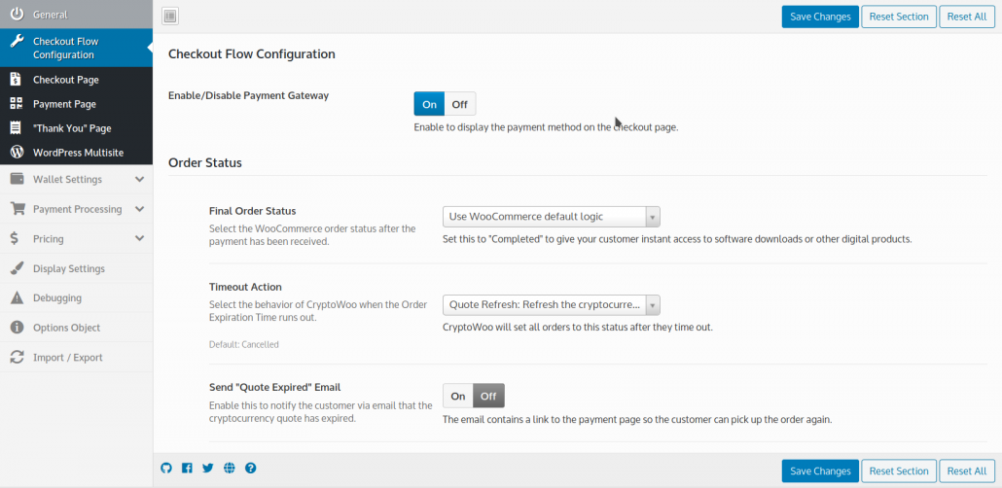The height and width of the screenshot is (488, 1002).
Task: Click the top Save Changes button
Action: [x=820, y=17]
